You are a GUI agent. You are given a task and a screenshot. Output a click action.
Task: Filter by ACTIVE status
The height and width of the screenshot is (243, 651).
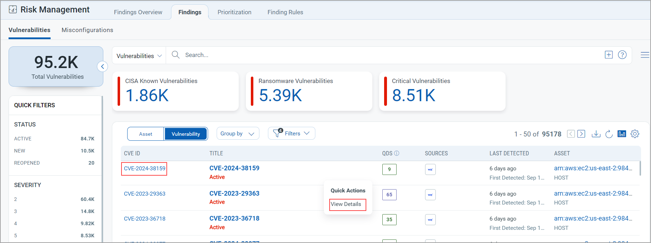[x=54, y=139]
